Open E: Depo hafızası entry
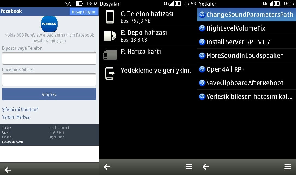 (148, 36)
